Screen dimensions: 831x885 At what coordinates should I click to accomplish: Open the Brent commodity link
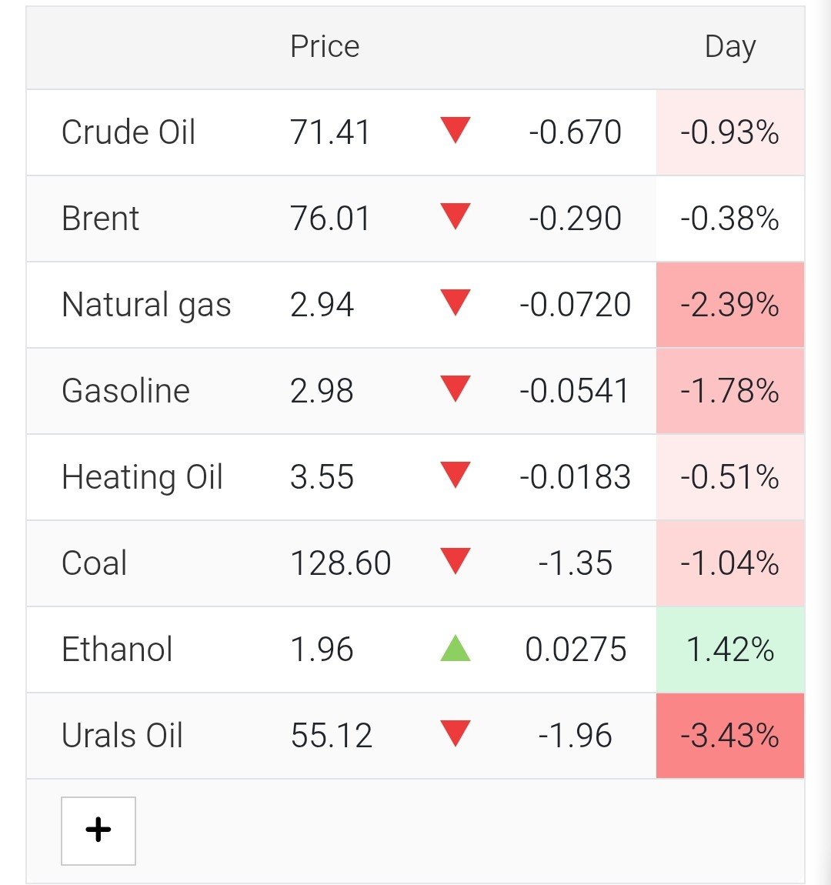(x=100, y=219)
